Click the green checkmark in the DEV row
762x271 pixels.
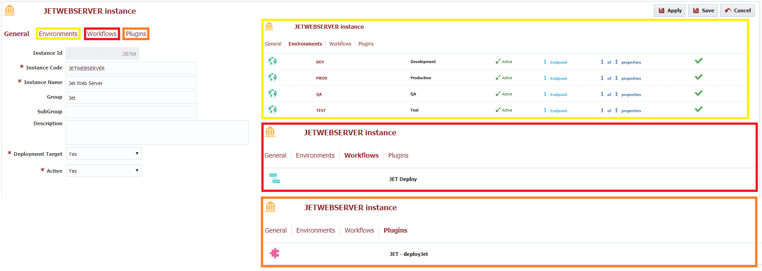tap(699, 61)
